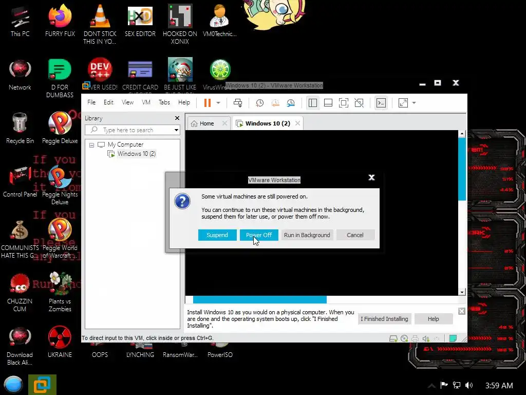Click the volume speaker tray icon
The image size is (526, 395).
click(469, 385)
